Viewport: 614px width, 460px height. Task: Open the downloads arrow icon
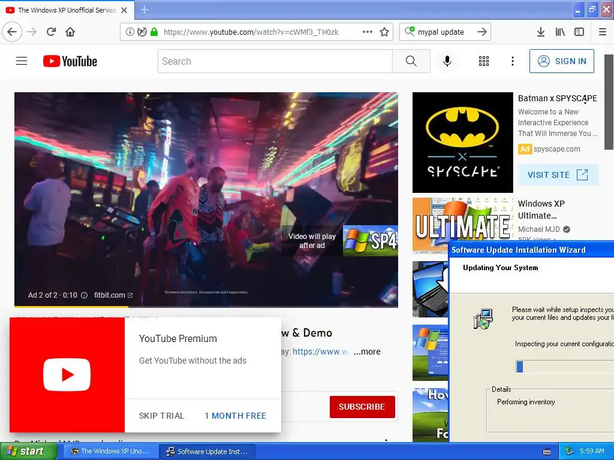pos(541,32)
